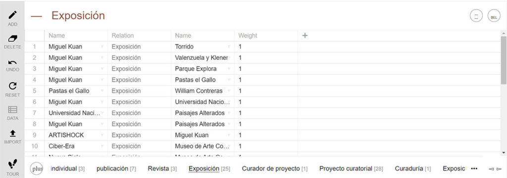Expand dropdown arrow for Torrido cell
507x178 pixels.
point(229,47)
